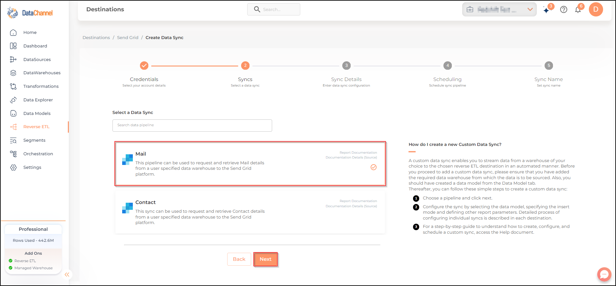Image resolution: width=616 pixels, height=286 pixels.
Task: Click the Transformations sidebar icon
Action: (13, 86)
